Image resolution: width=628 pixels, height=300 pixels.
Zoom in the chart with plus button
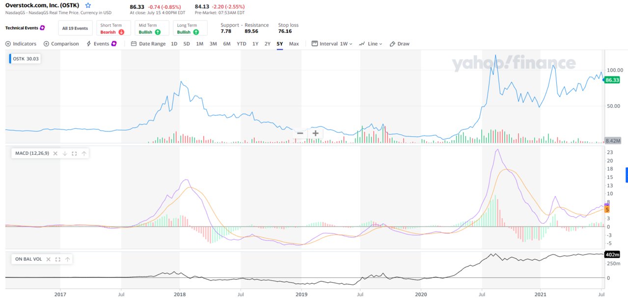coord(315,133)
